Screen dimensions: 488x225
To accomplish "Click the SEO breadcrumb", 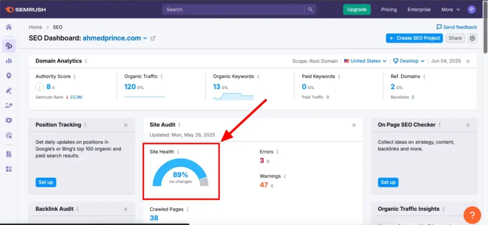I will click(x=58, y=27).
